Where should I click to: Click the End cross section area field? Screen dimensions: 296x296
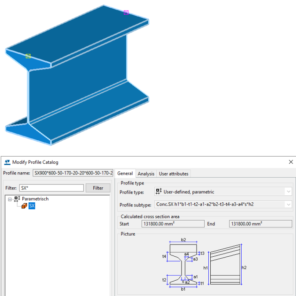pos(260,224)
